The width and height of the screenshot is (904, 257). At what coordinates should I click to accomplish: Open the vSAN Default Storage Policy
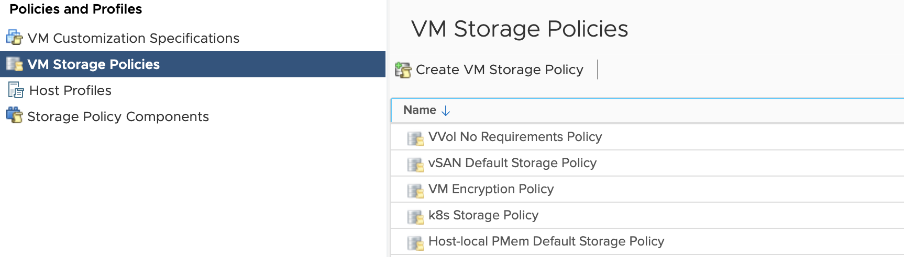coord(512,163)
